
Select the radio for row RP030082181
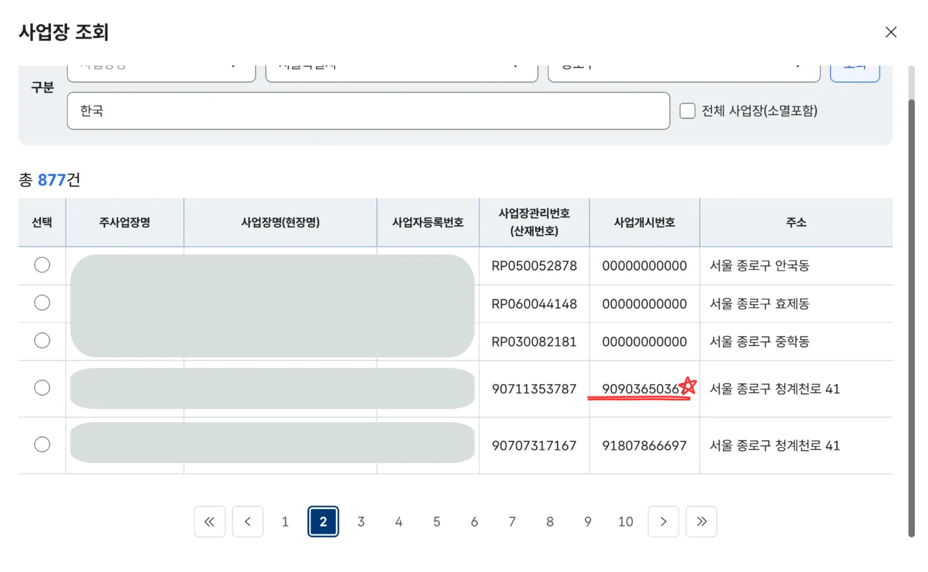point(42,341)
